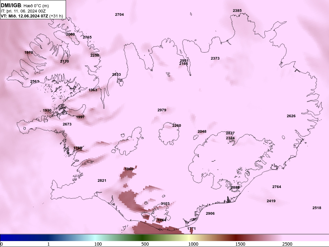Click the 2385 height value
This screenshot has width=329, height=247.
pos(237,11)
